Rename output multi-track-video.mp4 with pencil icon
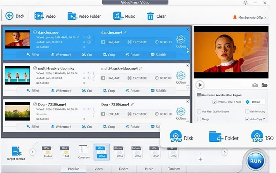Viewport: 276px width, 173px height. coord(141,68)
